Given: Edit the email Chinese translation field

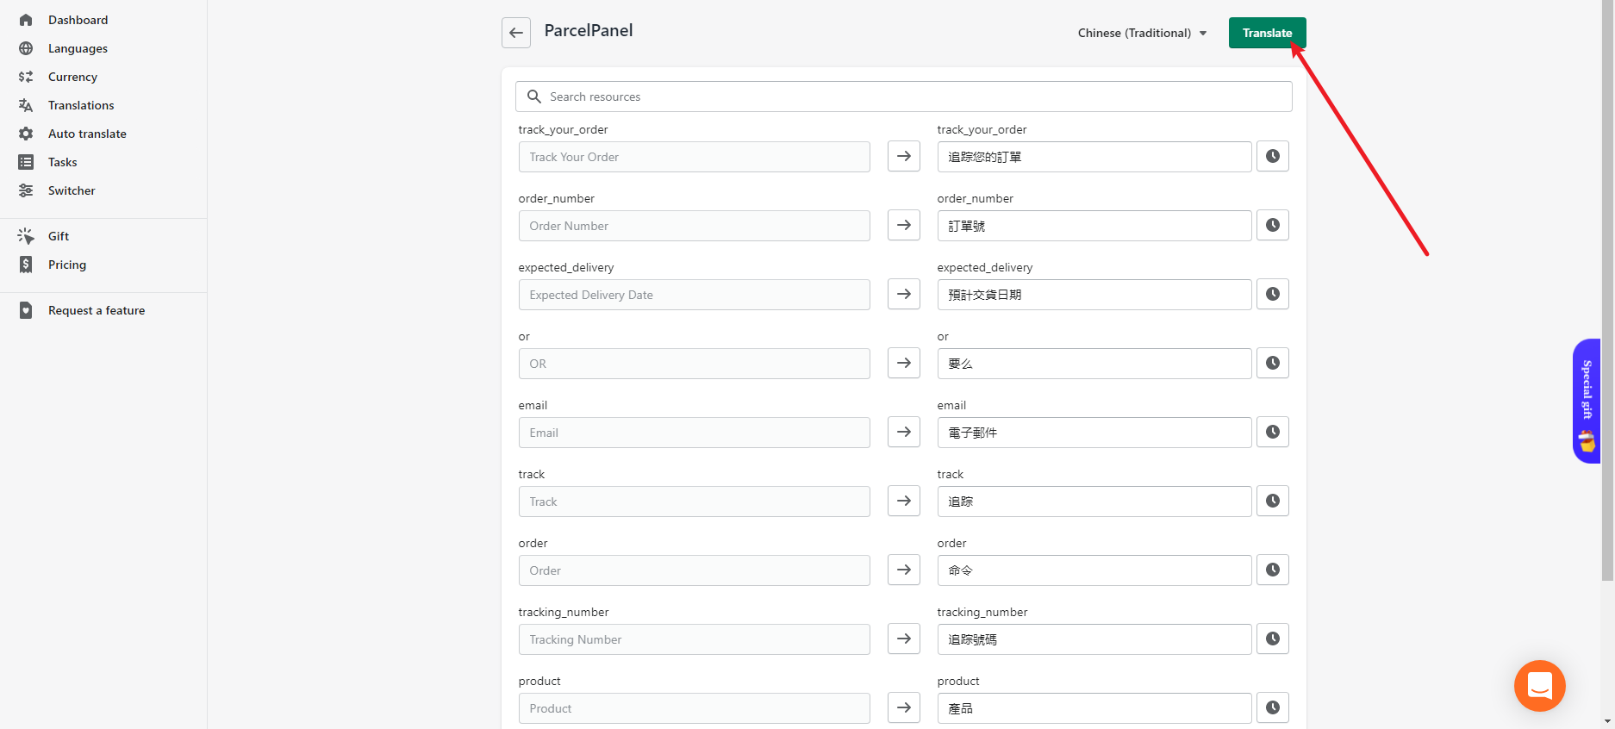Looking at the screenshot, I should tap(1094, 433).
